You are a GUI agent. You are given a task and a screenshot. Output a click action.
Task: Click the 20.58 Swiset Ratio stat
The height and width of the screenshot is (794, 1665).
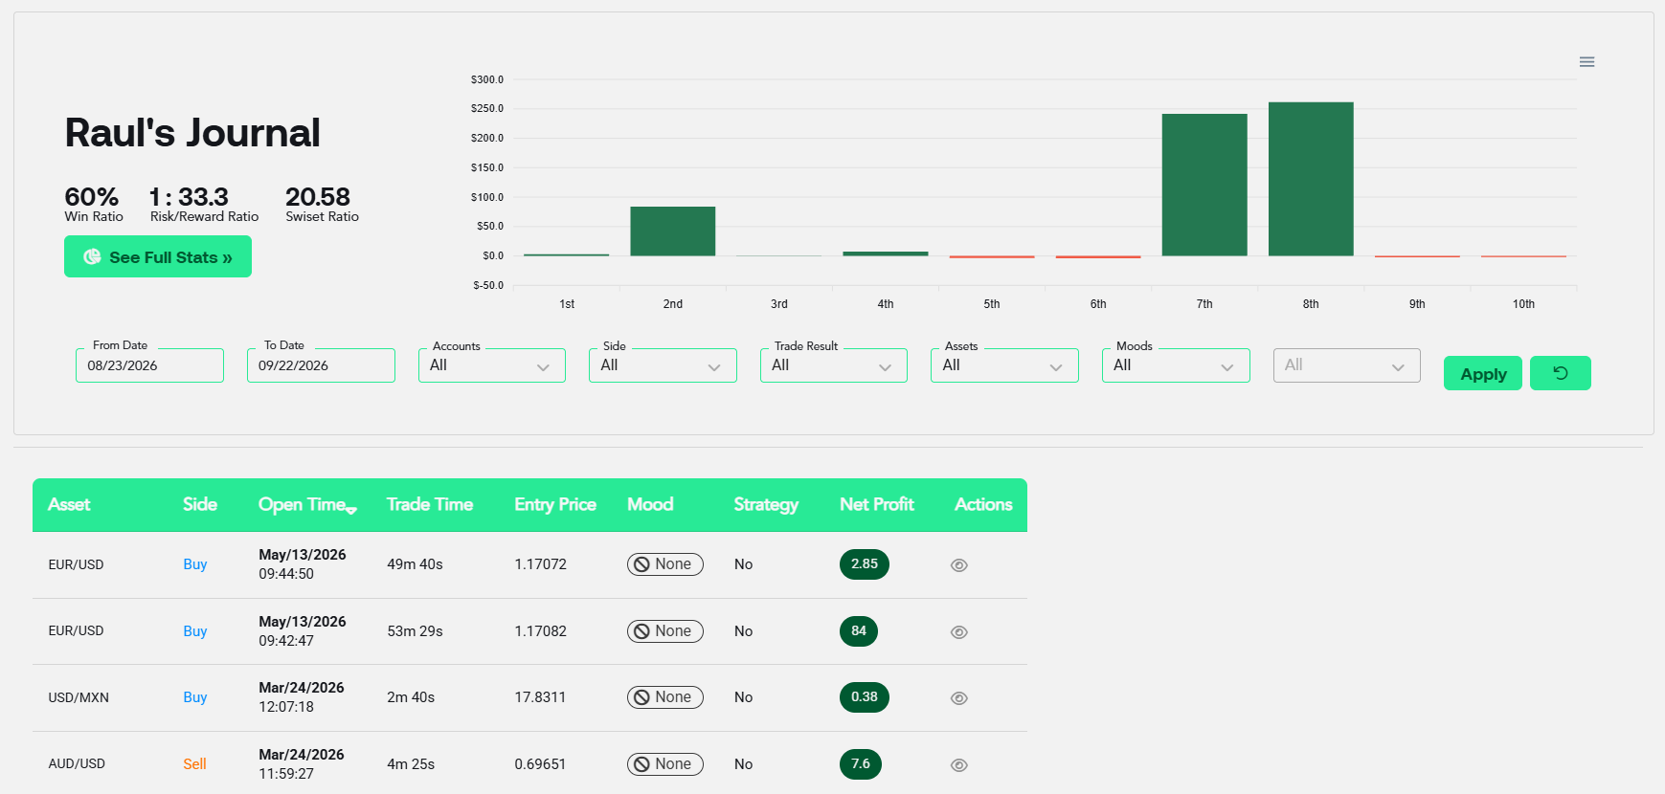pos(322,204)
